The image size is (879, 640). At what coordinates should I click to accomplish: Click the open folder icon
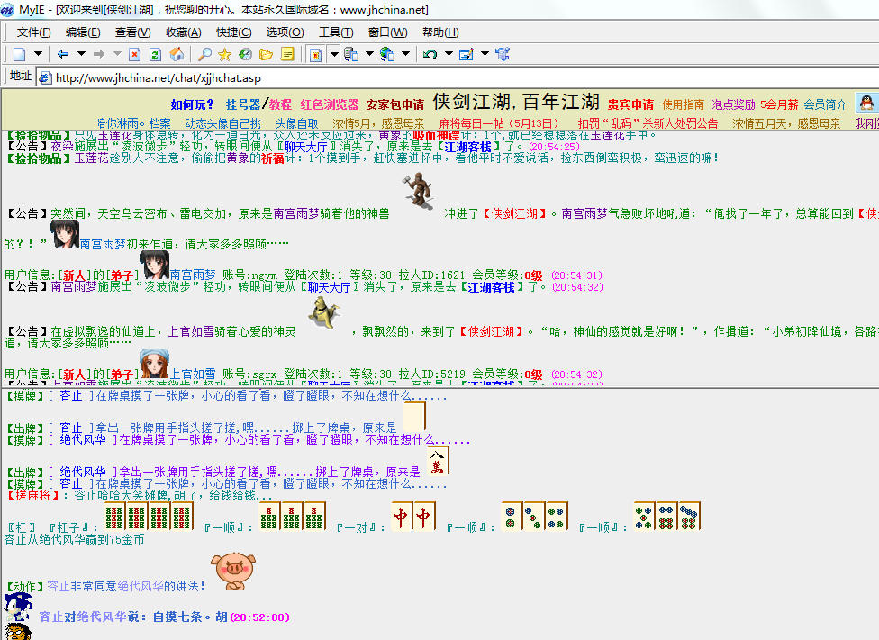coord(266,54)
